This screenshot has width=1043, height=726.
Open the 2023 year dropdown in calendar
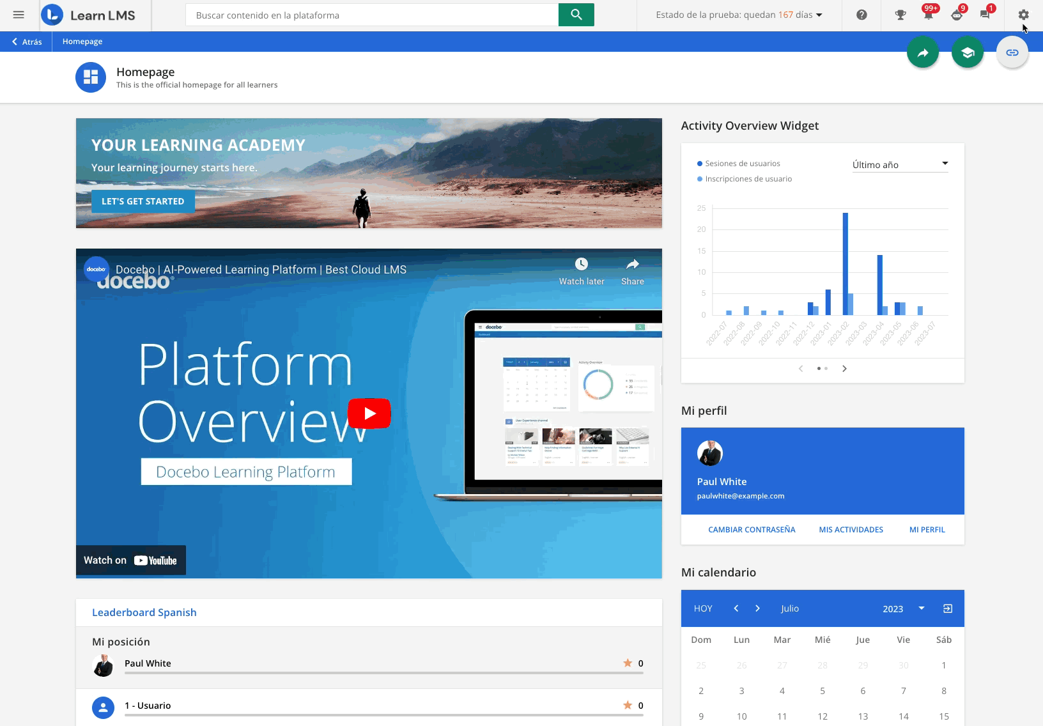point(904,608)
